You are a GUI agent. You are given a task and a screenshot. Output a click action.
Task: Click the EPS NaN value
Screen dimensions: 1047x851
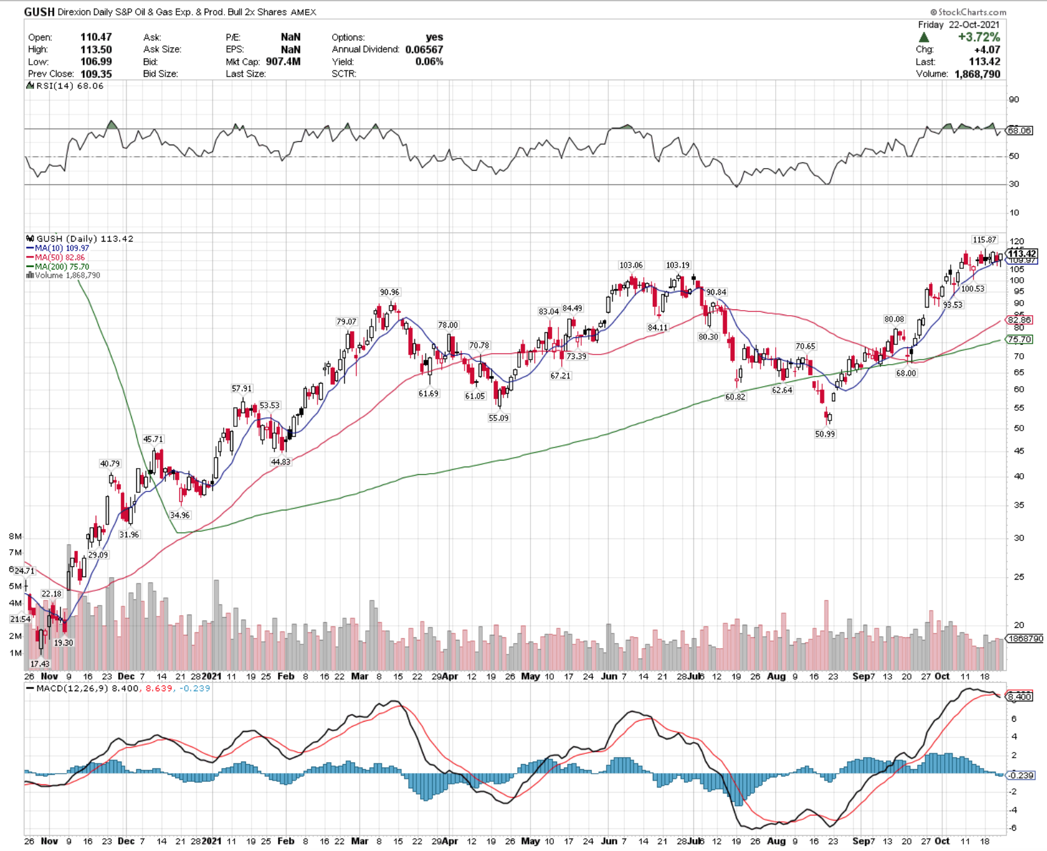click(291, 49)
